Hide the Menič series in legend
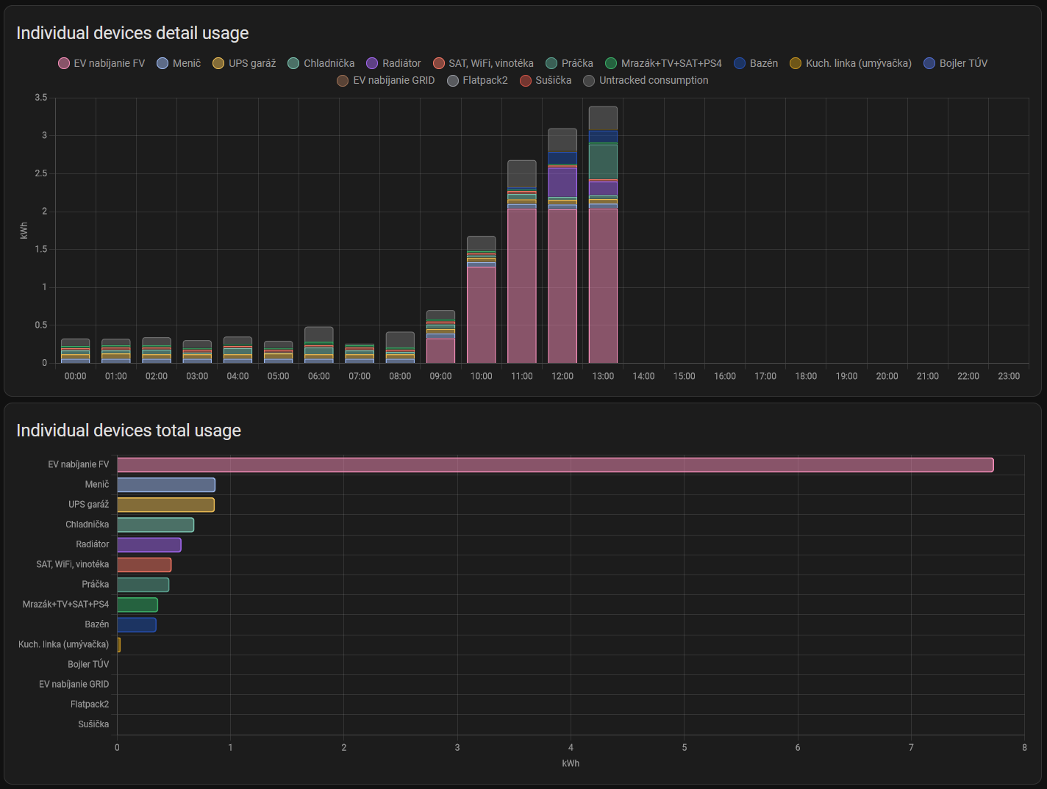 (179, 63)
